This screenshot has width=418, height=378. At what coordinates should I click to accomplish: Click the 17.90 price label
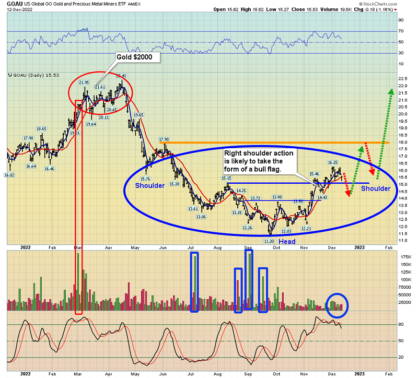tap(164, 139)
